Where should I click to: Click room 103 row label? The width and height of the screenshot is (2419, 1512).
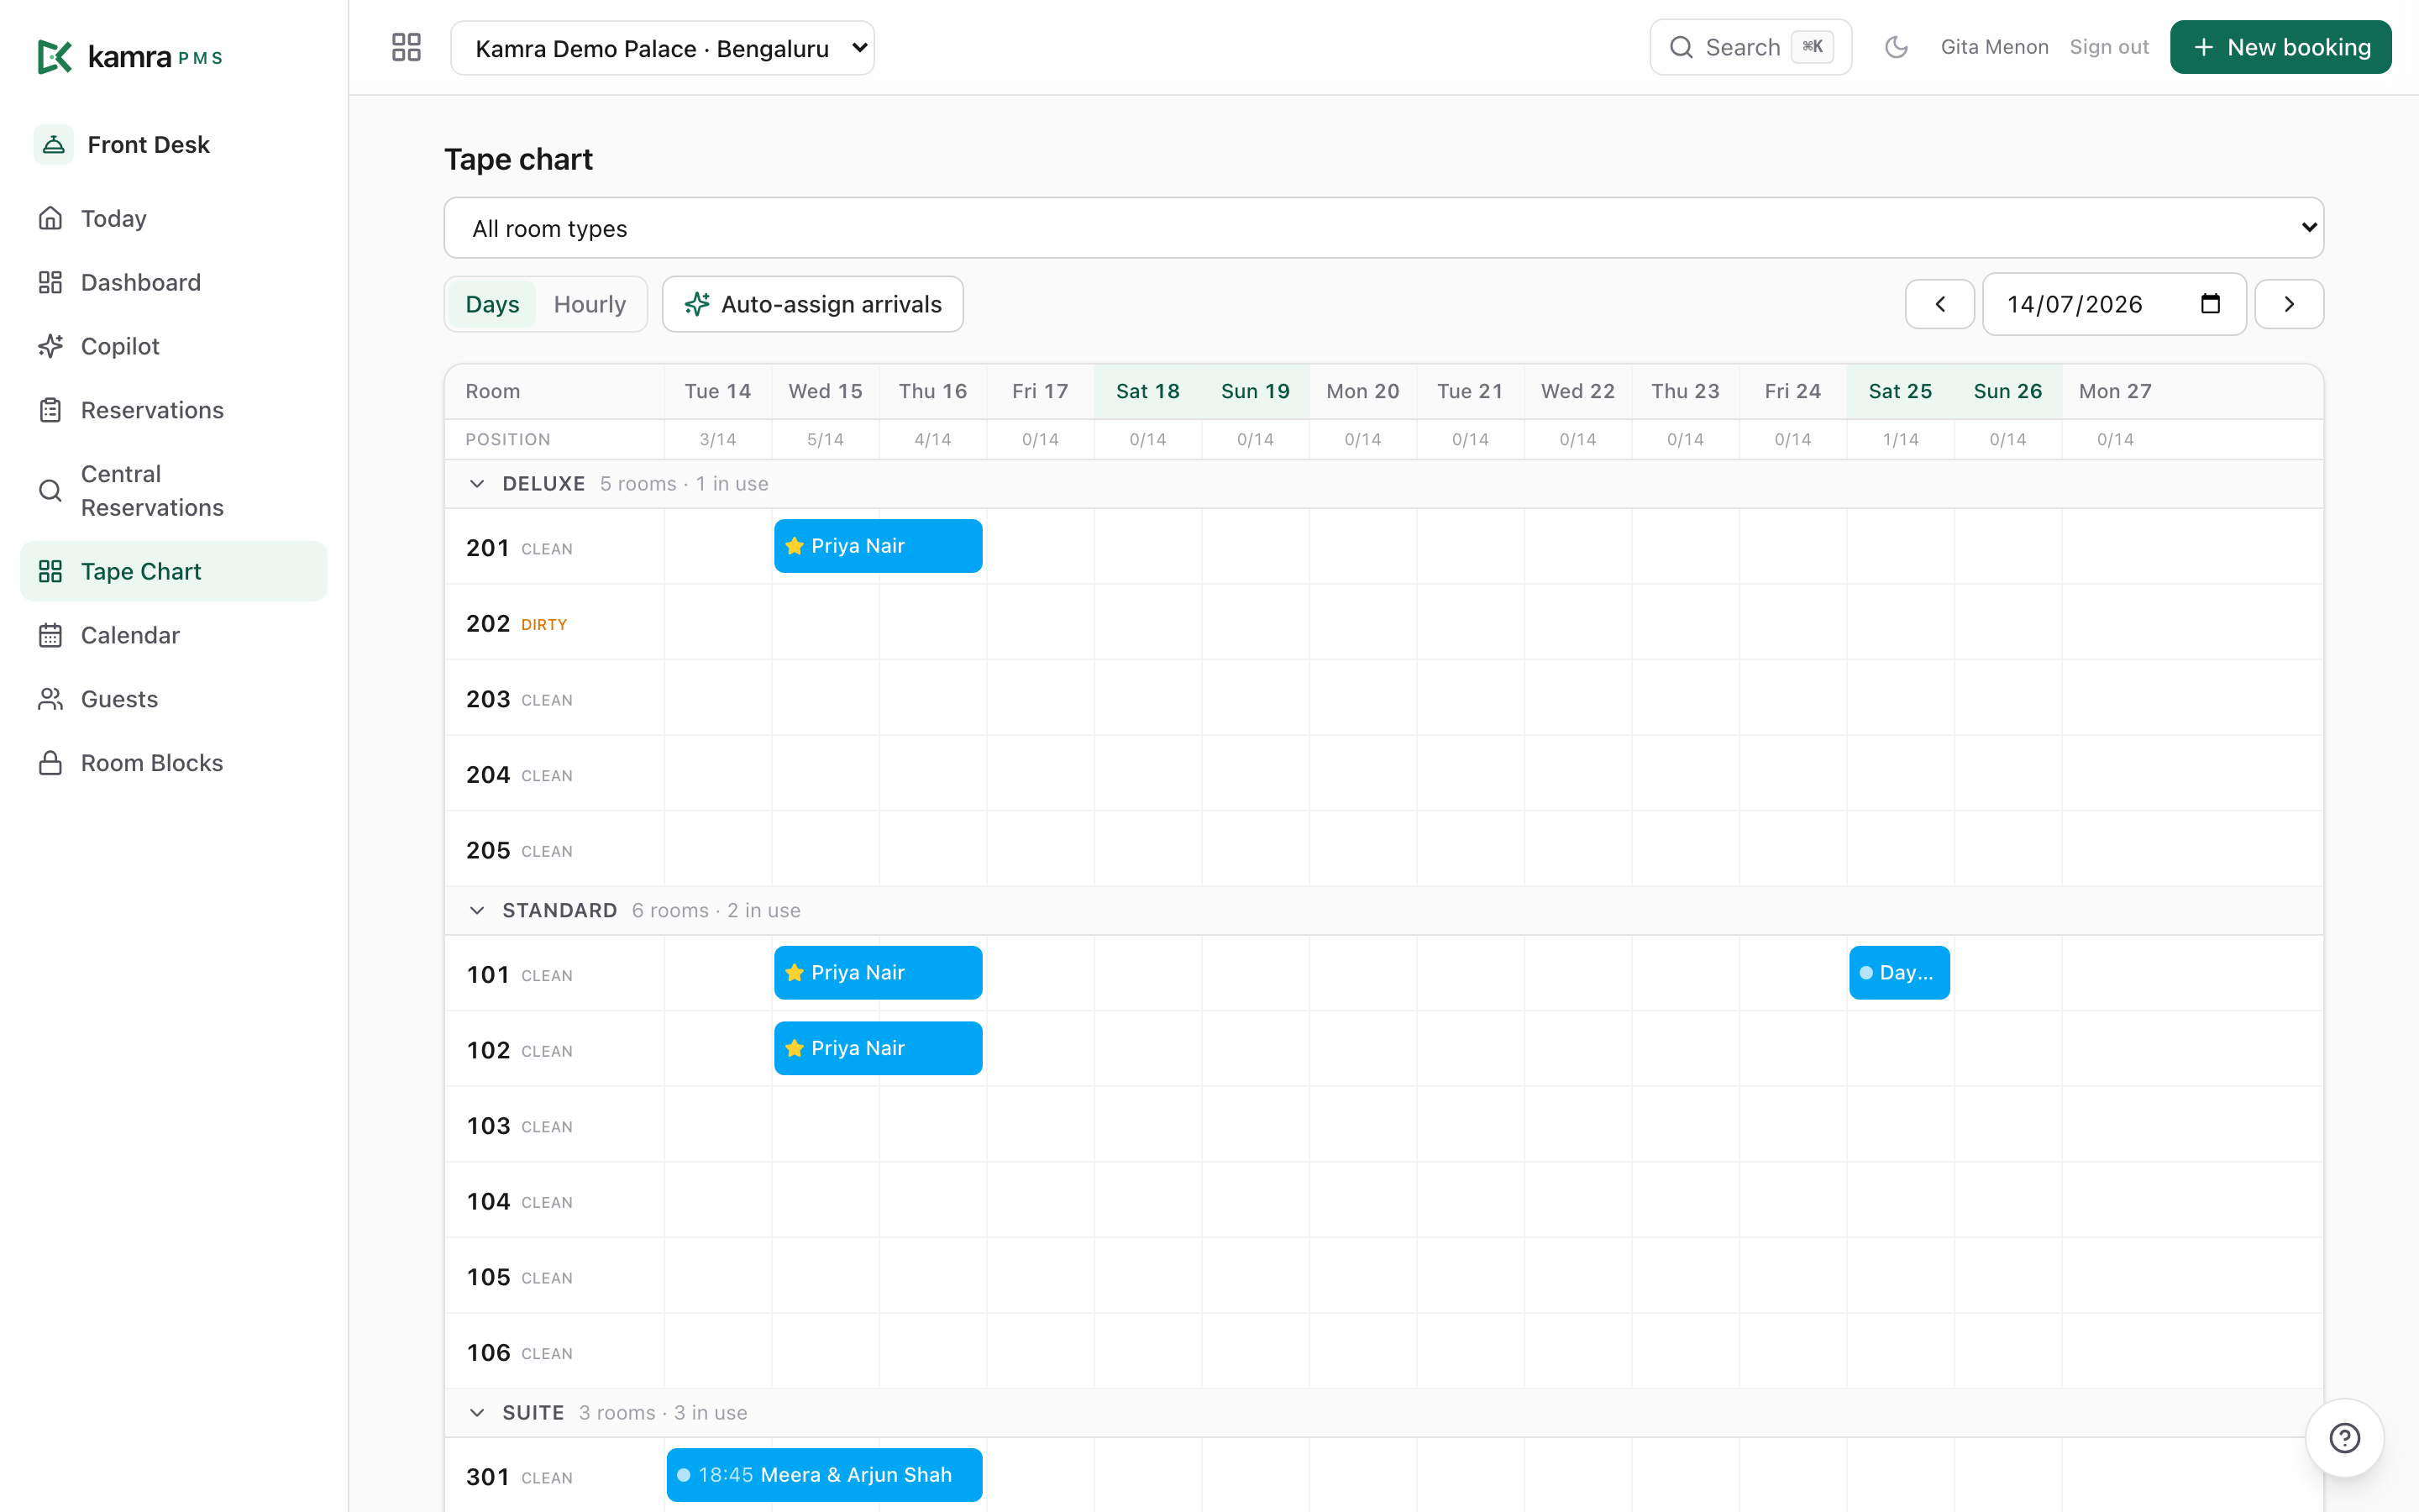519,1126
